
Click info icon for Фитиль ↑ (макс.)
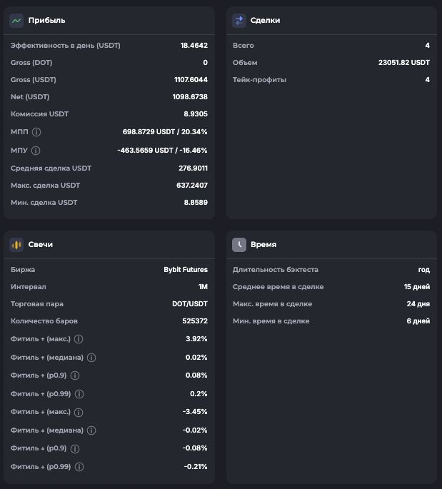(79, 339)
